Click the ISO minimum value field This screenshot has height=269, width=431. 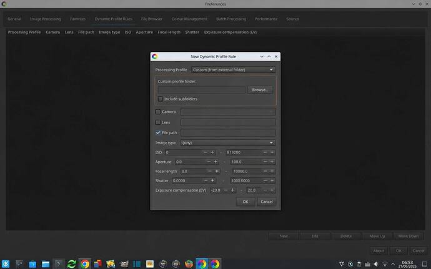(x=184, y=152)
